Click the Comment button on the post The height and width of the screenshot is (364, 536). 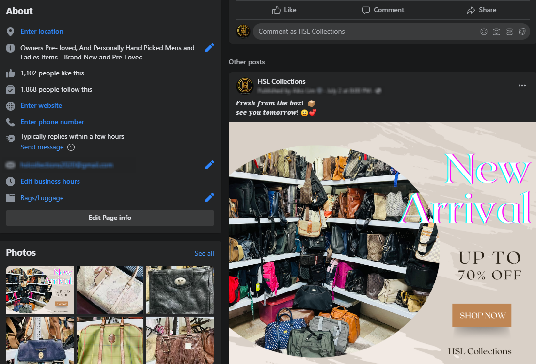click(x=383, y=10)
